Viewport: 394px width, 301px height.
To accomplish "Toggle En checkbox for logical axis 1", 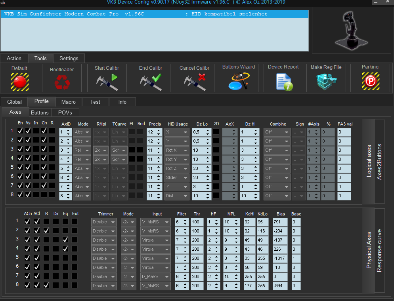I will point(20,131).
